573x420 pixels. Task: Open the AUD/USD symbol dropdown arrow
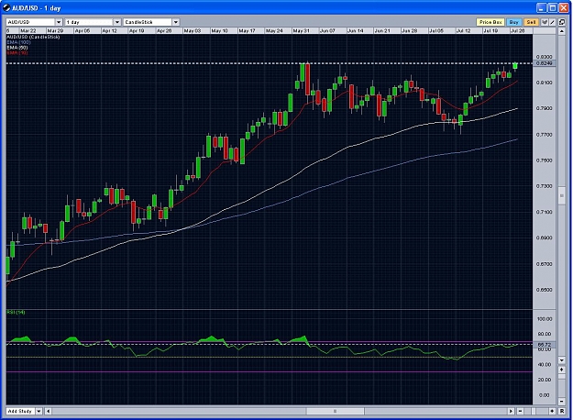click(x=59, y=22)
